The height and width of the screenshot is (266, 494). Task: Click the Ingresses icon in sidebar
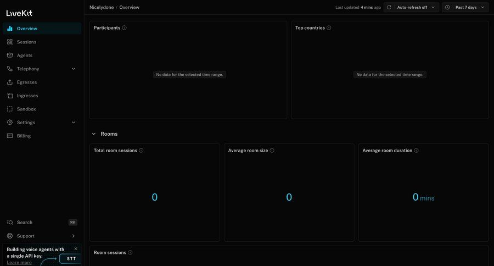click(10, 95)
